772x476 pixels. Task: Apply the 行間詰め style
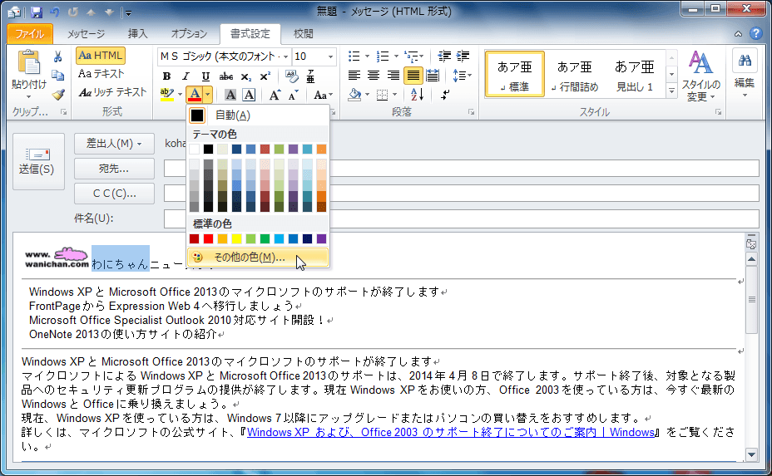point(575,76)
